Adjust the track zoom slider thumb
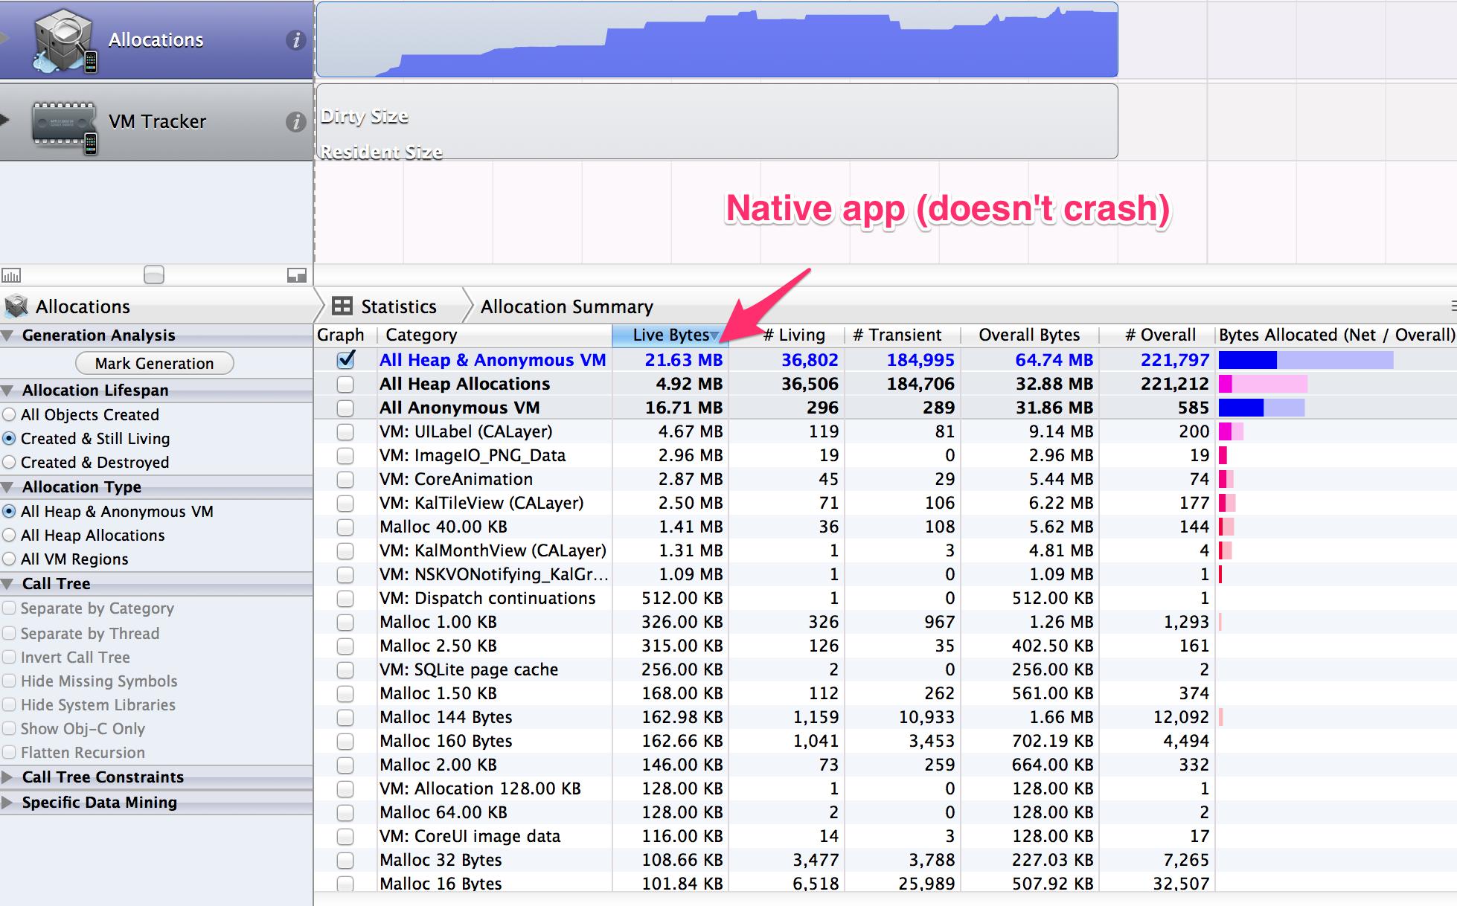Image resolution: width=1457 pixels, height=906 pixels. (153, 275)
